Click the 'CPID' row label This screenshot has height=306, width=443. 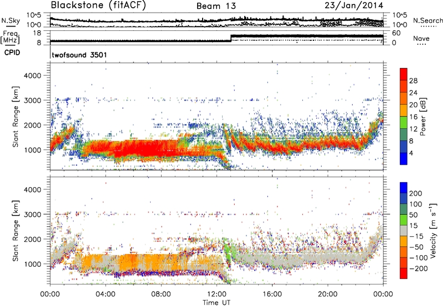[x=12, y=52]
